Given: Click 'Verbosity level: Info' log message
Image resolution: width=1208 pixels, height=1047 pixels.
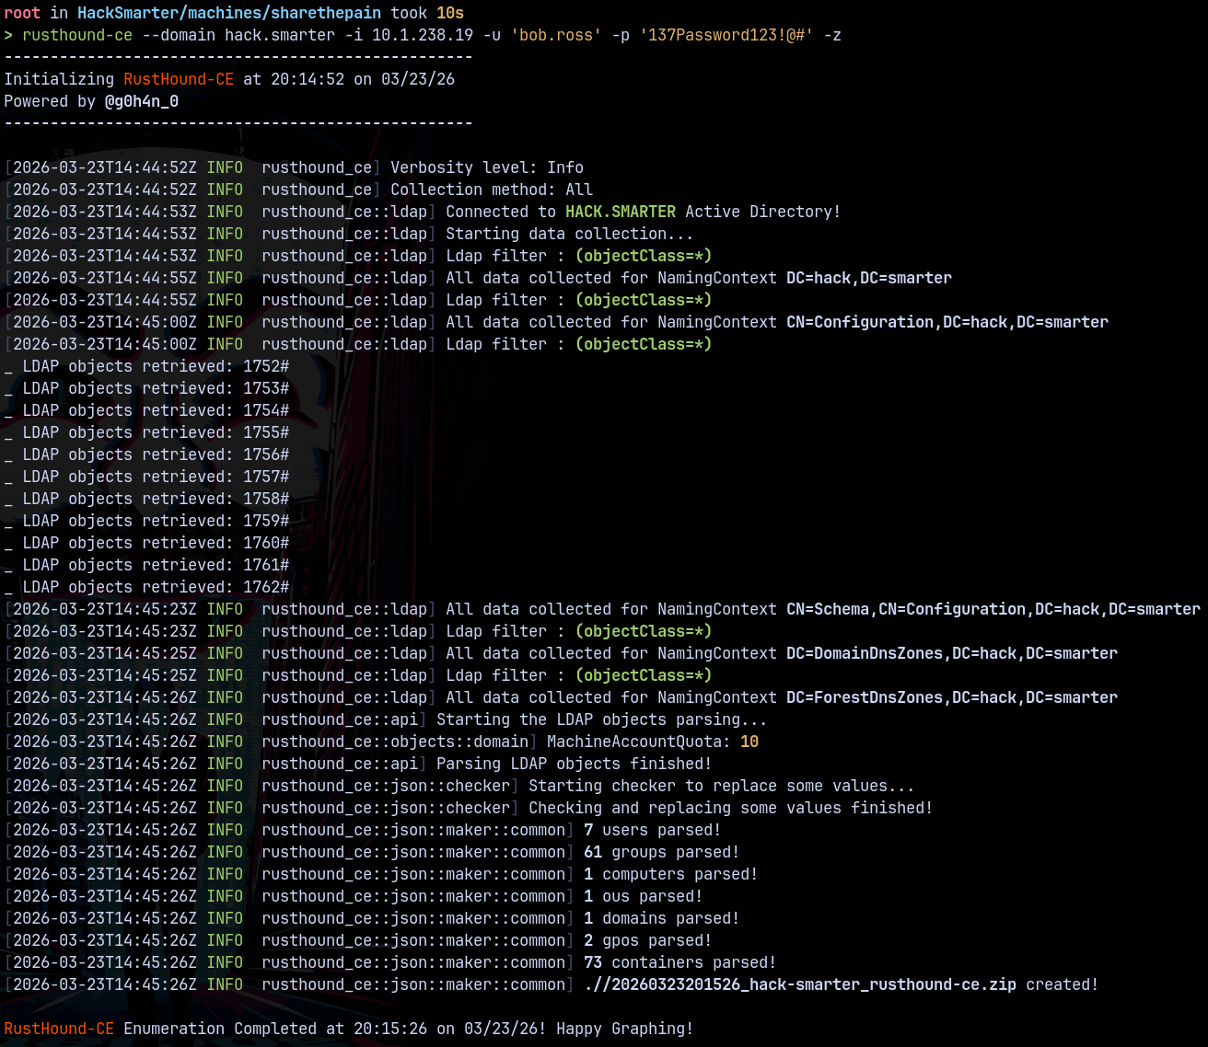Looking at the screenshot, I should 486,167.
